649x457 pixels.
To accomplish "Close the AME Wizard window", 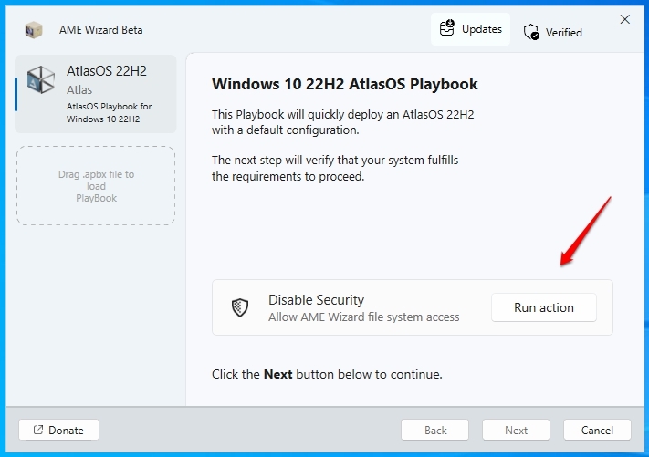I will click(x=625, y=19).
